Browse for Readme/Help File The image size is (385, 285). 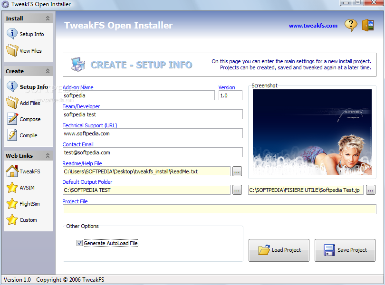point(237,171)
